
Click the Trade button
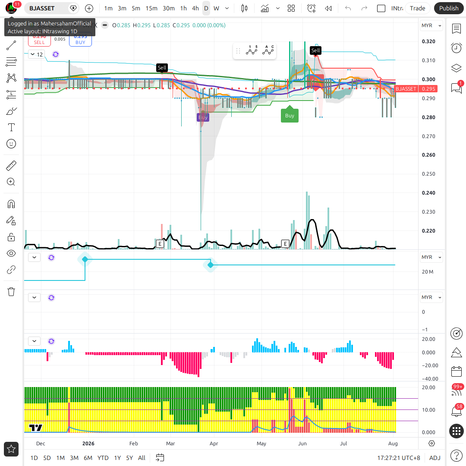[x=417, y=8]
